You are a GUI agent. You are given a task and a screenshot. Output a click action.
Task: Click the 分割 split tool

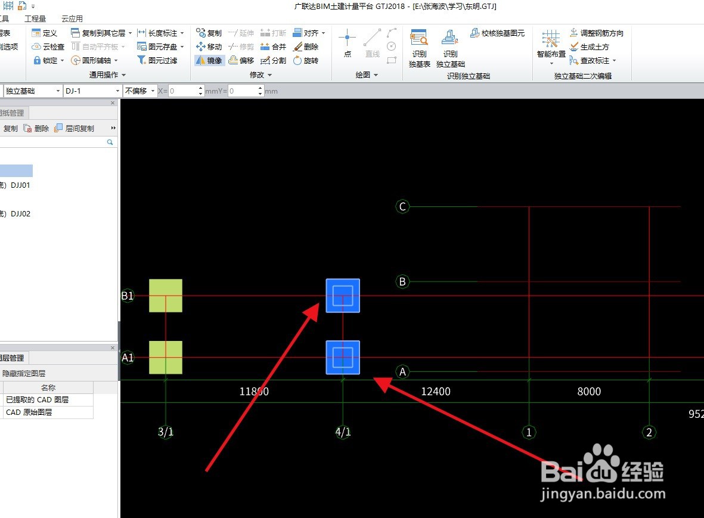(x=274, y=60)
